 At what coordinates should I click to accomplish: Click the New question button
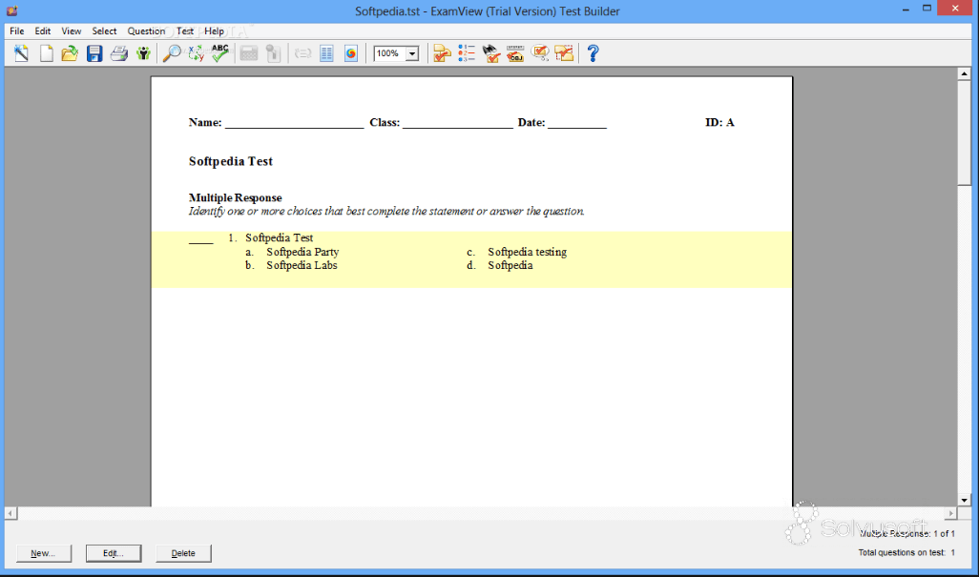43,553
